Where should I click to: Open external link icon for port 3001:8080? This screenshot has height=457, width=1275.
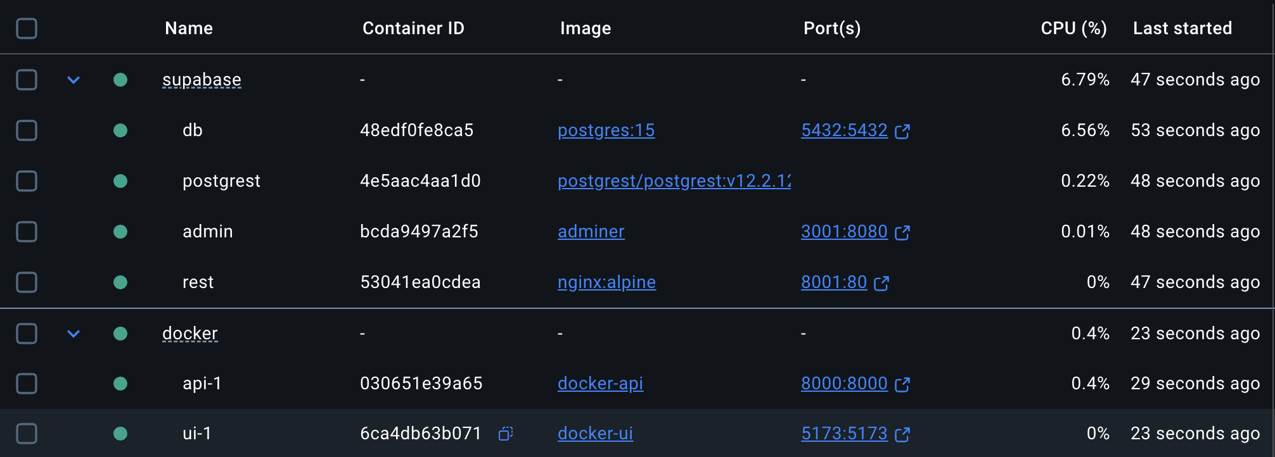coord(902,232)
